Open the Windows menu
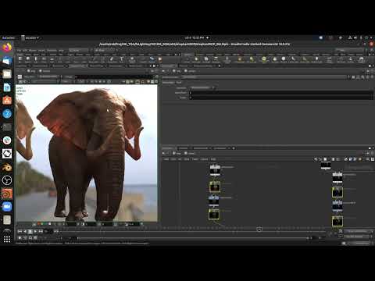Screen dimensions: 375x281 click(52, 50)
